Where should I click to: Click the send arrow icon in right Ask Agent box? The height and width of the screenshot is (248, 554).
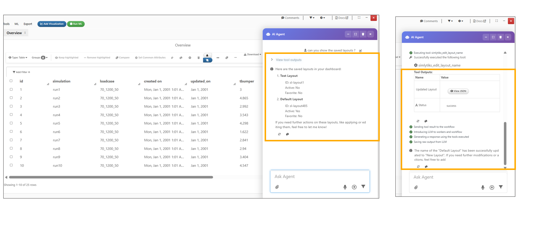pos(492,187)
